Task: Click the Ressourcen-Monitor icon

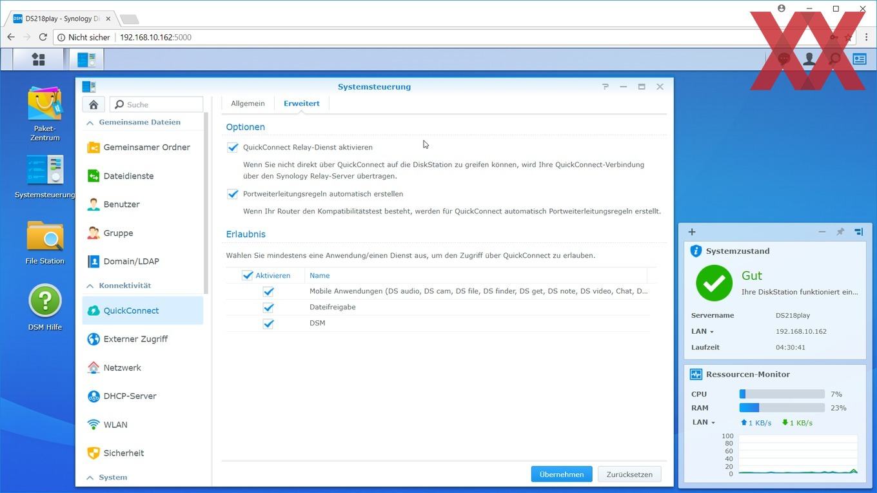Action: pos(696,374)
